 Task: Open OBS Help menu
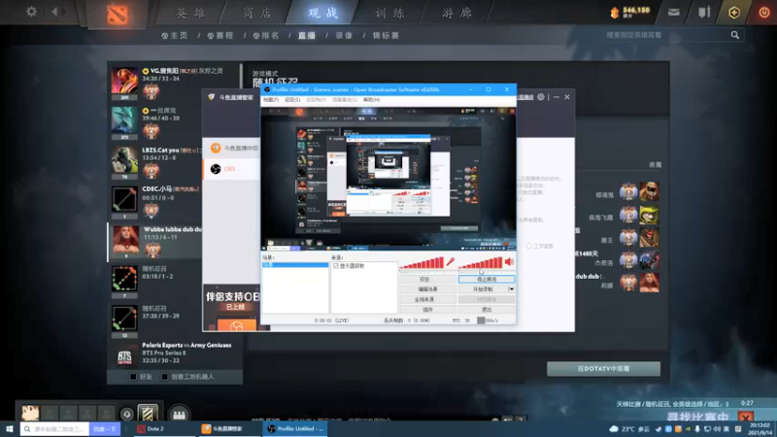[372, 100]
